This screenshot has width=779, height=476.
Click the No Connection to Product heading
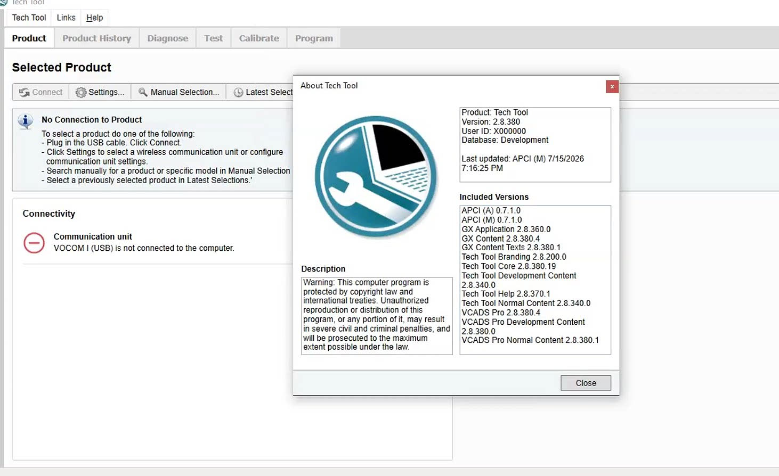point(92,120)
